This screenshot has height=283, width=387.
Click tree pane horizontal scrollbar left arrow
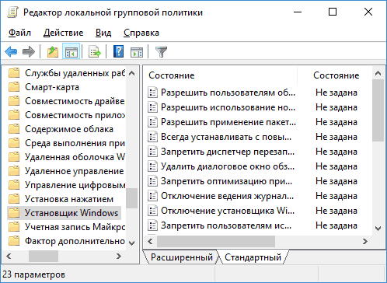point(9,256)
